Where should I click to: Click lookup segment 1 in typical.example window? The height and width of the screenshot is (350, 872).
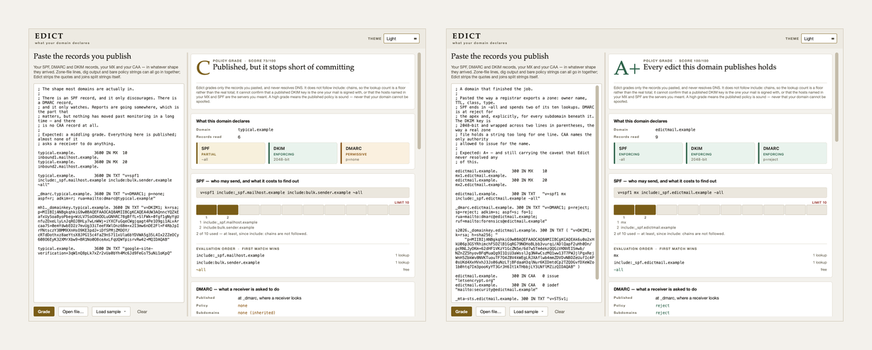(x=207, y=209)
